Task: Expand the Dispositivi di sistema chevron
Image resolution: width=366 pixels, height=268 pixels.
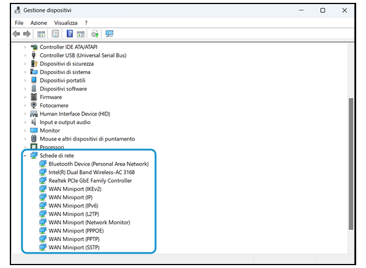Action: [x=25, y=72]
